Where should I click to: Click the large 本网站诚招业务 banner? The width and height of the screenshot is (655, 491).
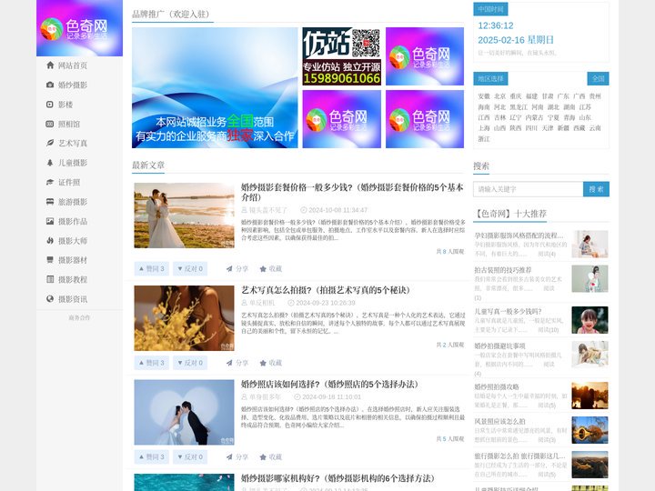coord(215,87)
